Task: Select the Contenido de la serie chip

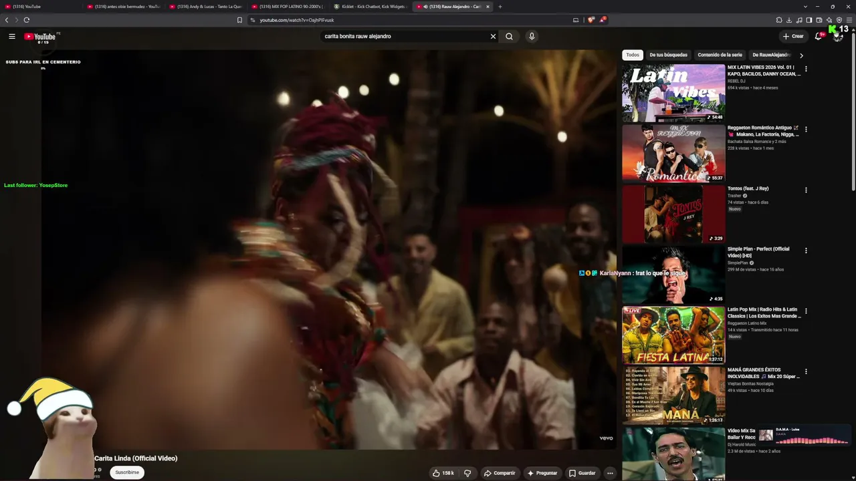Action: [x=720, y=55]
